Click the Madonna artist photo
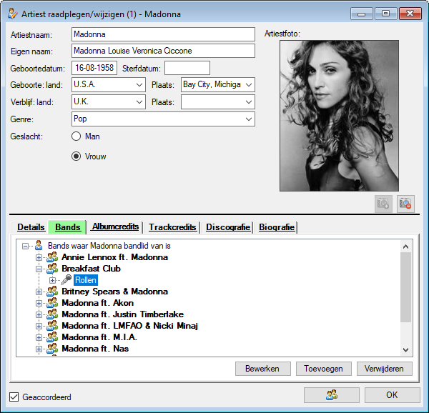Screen dimensions: 429x413 pyautogui.click(x=339, y=116)
